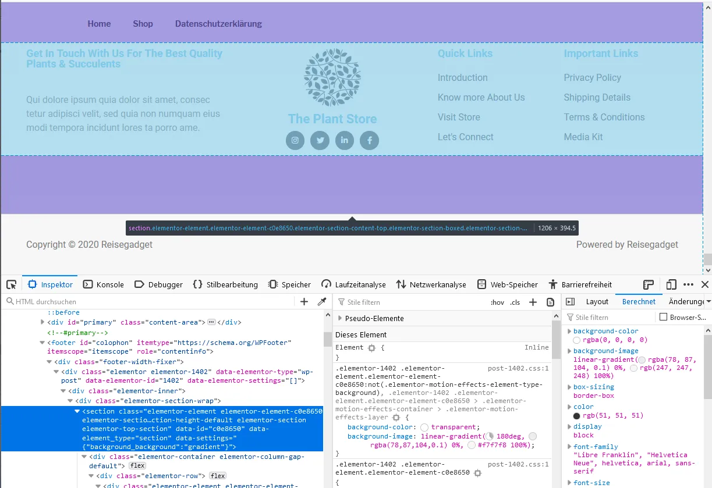This screenshot has height=488, width=712.
Task: Expand the div id="primary" node
Action: (x=42, y=322)
